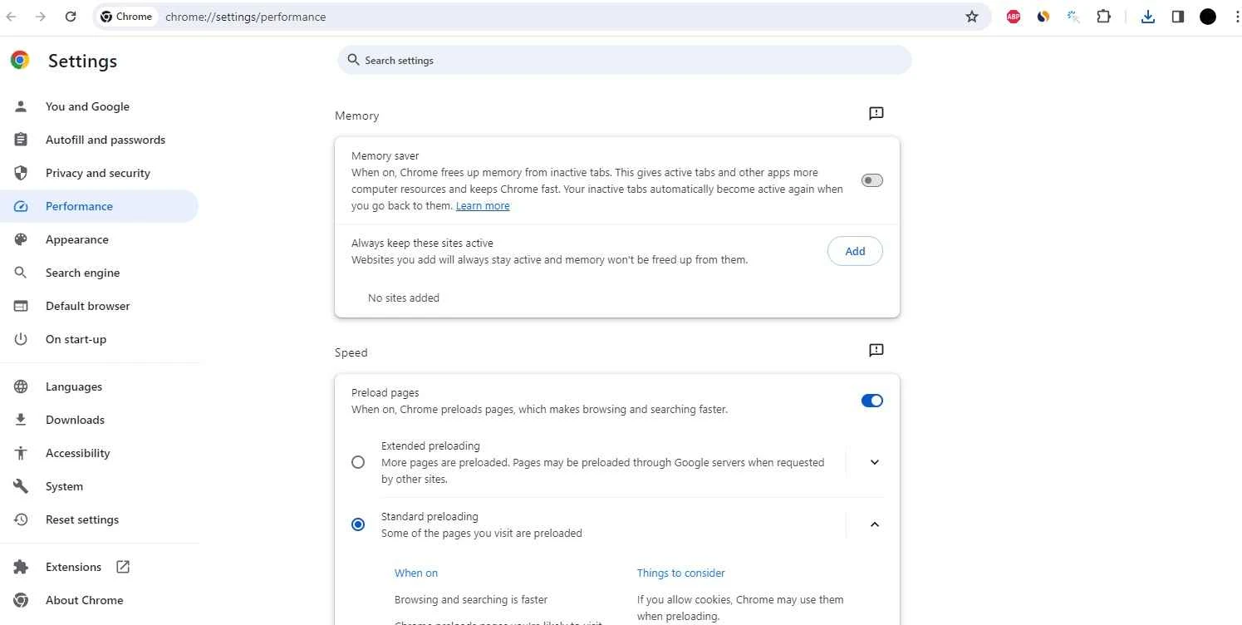Click the magnifier icon in Search settings
This screenshot has height=625, width=1242.
tap(353, 60)
